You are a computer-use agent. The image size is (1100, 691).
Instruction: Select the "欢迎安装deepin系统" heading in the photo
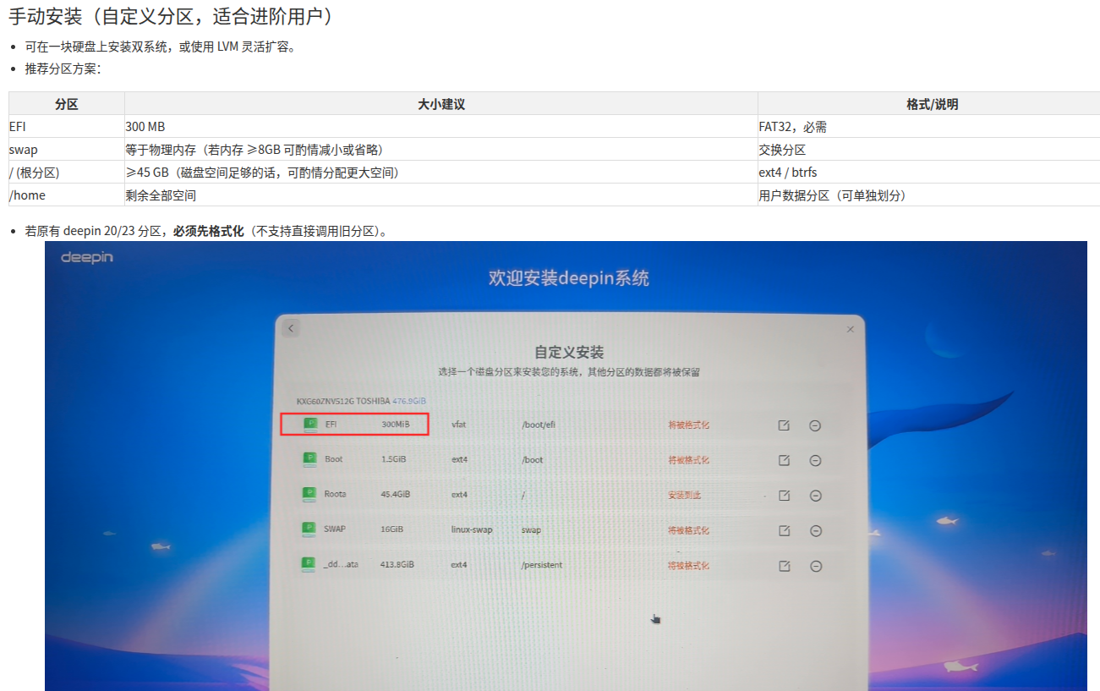point(569,278)
